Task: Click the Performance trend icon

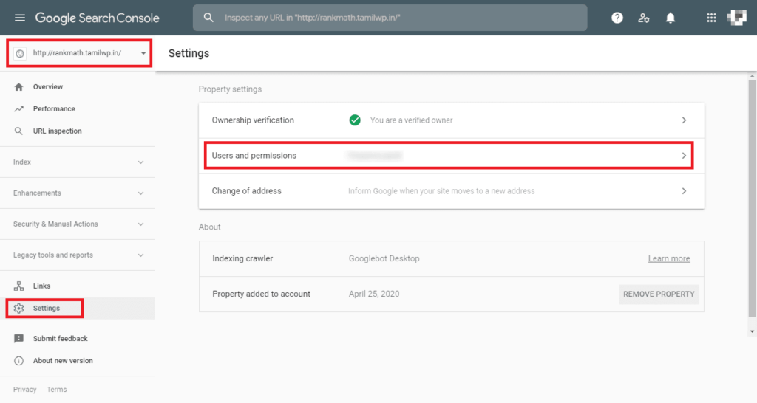Action: (x=18, y=109)
